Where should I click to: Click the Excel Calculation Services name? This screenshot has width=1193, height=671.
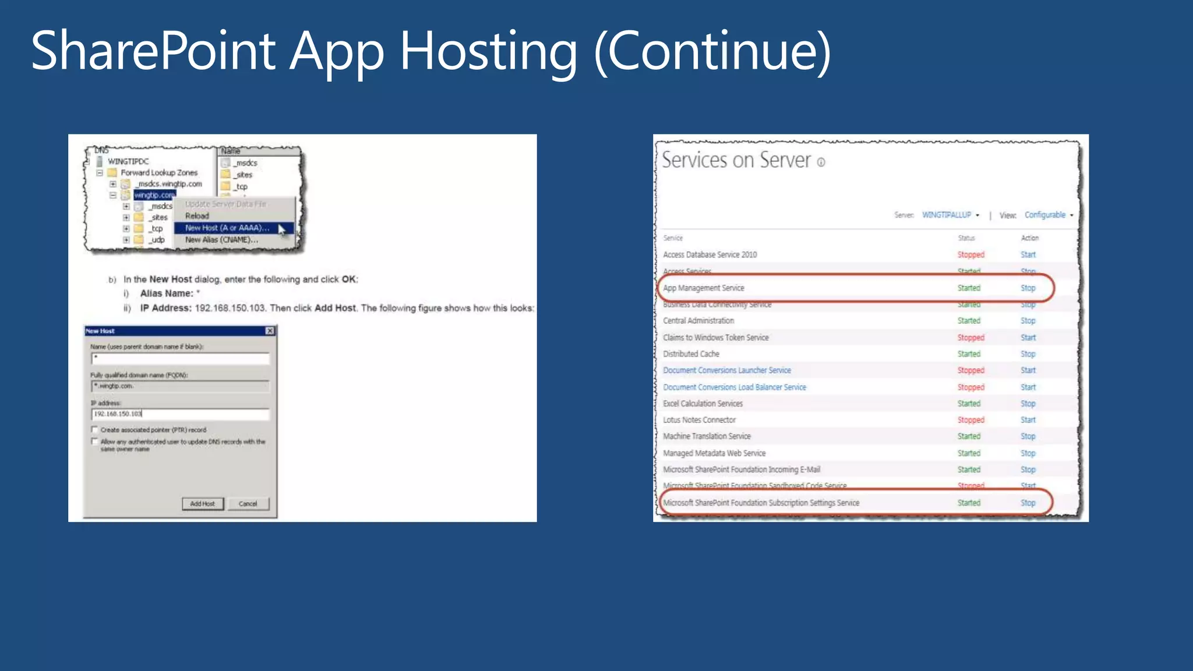pyautogui.click(x=703, y=403)
